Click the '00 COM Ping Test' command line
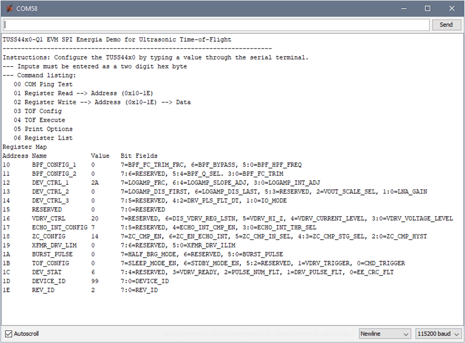This screenshot has height=343, width=465. coord(43,84)
